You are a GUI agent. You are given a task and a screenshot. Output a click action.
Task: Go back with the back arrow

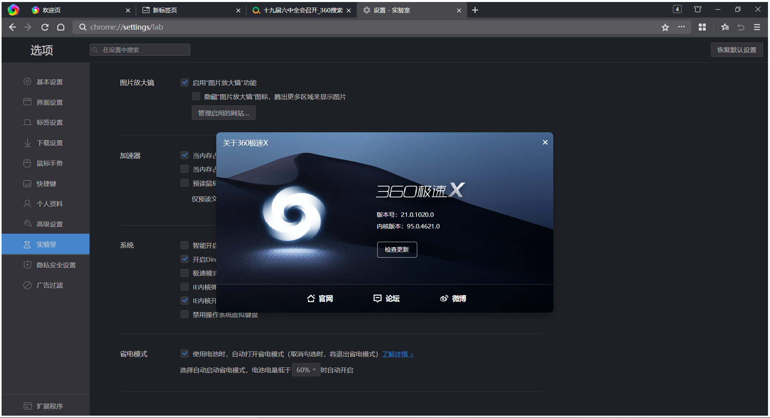12,27
